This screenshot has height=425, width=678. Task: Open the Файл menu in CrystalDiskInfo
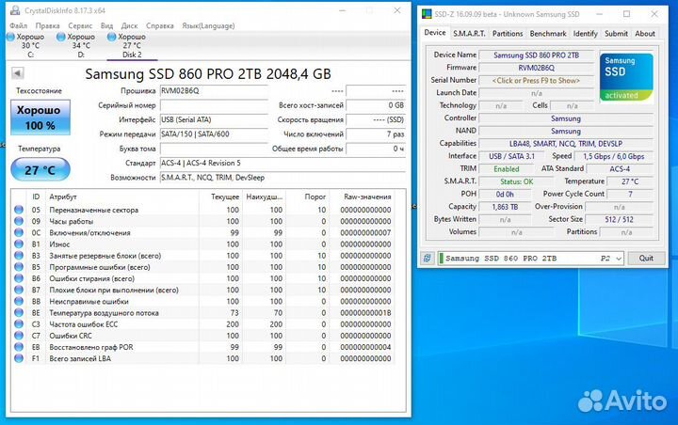tap(19, 26)
